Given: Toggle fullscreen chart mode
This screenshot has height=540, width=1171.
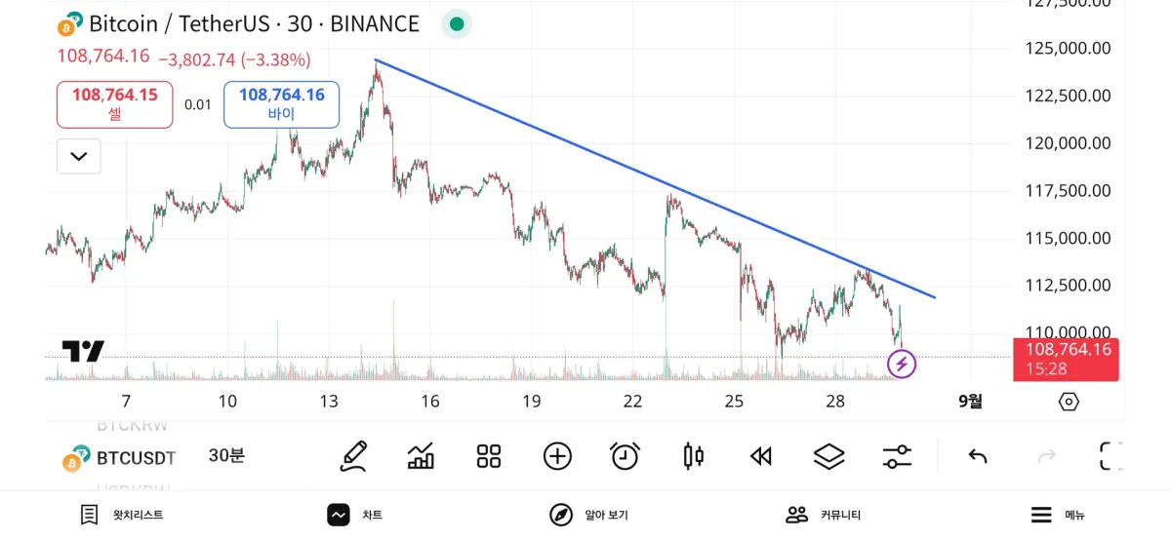Looking at the screenshot, I should click(x=1110, y=455).
